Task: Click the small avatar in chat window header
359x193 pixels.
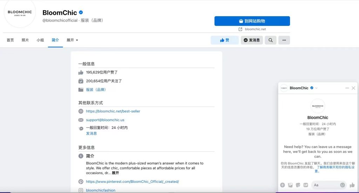Action: (x=284, y=88)
